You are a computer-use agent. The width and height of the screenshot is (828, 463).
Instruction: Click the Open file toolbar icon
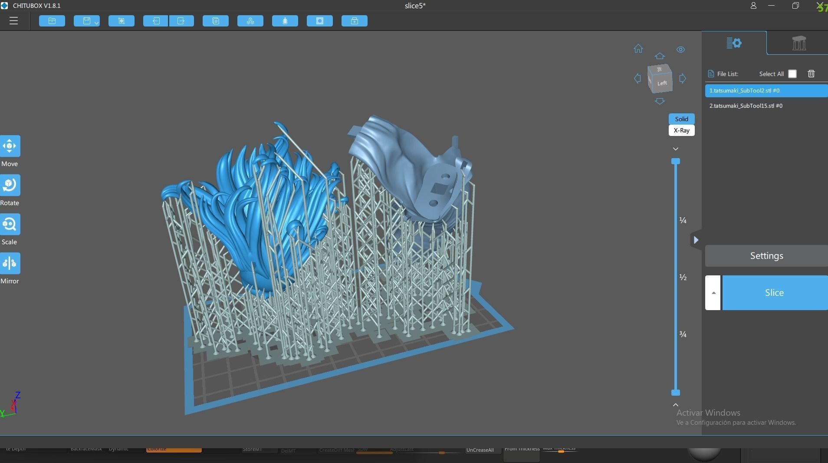pyautogui.click(x=52, y=21)
